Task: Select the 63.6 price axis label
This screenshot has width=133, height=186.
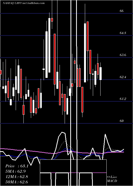Action: [x=123, y=55]
